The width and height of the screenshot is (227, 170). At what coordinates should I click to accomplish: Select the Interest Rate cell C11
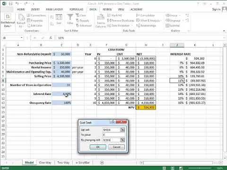(x=61, y=94)
